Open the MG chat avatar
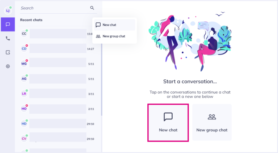 click(x=24, y=64)
